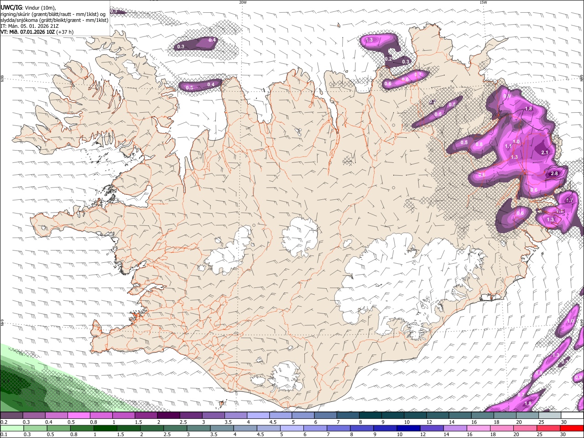Click the 2.8 snowfall value on the map
584x438 pixels.
554,174
